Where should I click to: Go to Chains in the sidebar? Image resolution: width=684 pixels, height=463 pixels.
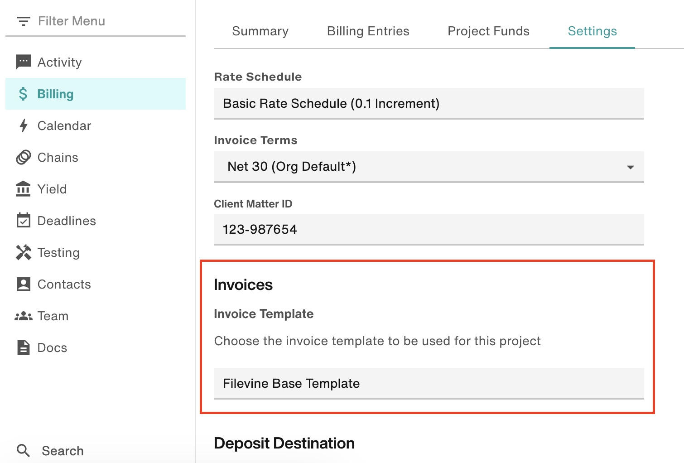96,157
